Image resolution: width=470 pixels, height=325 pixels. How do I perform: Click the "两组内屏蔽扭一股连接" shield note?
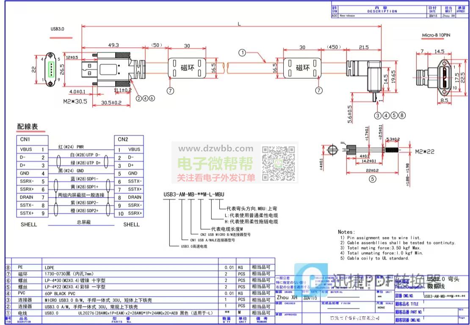tap(81, 195)
